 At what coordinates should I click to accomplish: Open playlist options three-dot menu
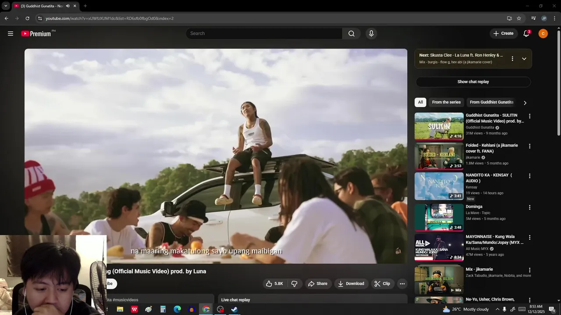[x=512, y=59]
